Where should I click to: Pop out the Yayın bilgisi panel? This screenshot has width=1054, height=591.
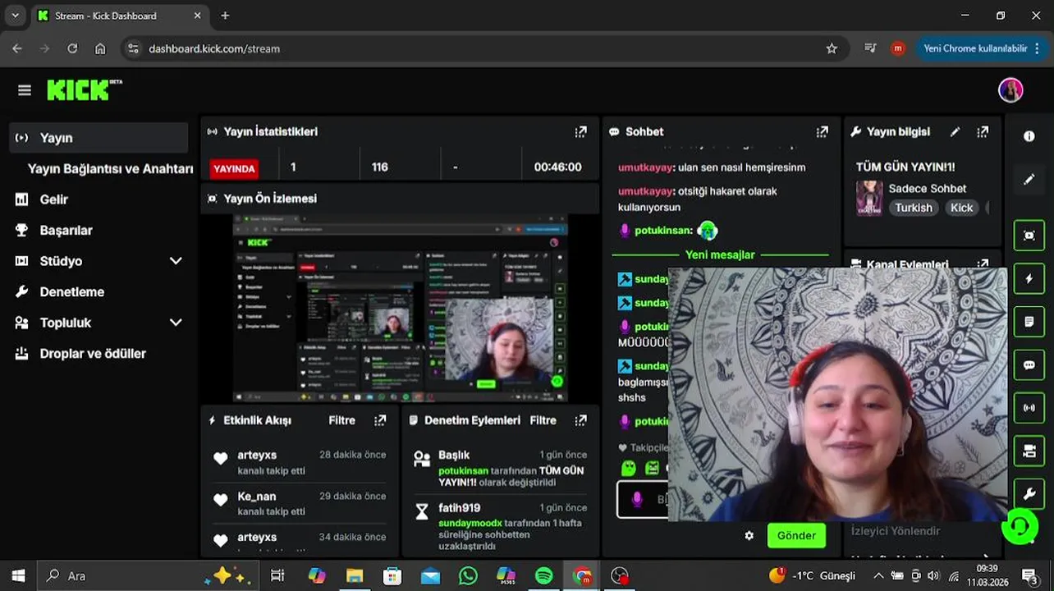[x=983, y=131]
